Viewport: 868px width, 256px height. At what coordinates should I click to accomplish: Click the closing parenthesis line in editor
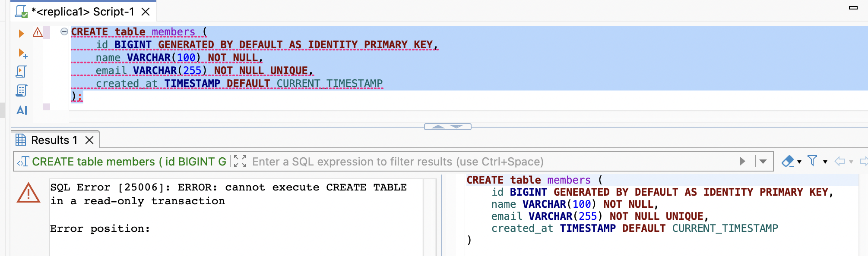coord(76,96)
